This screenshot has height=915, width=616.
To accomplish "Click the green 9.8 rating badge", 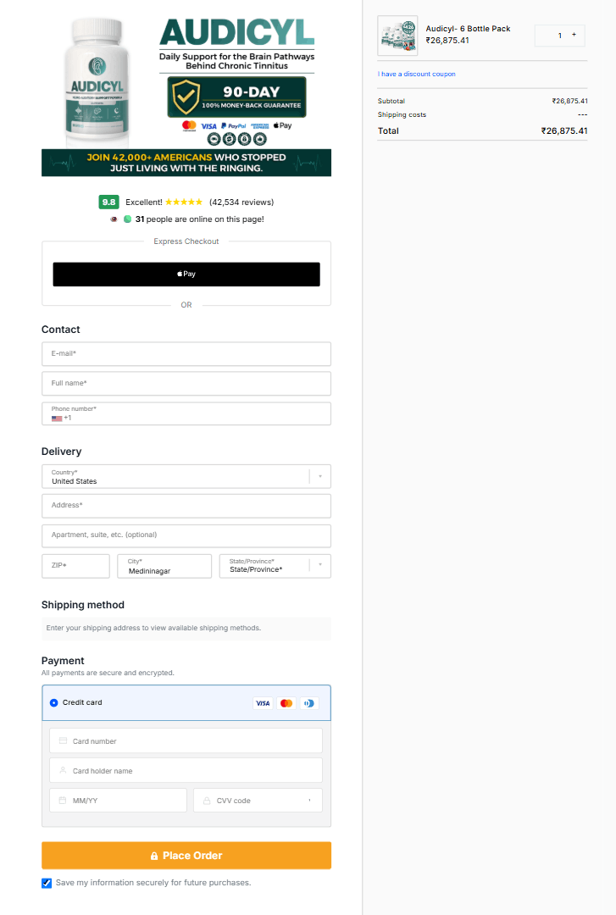I will coord(108,202).
